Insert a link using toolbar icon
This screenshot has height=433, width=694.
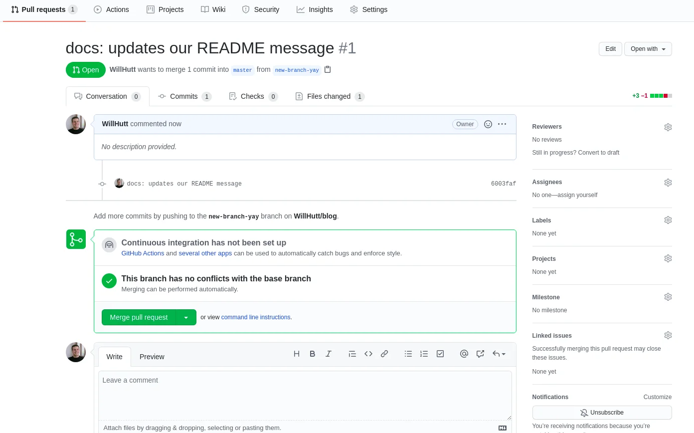tap(384, 354)
